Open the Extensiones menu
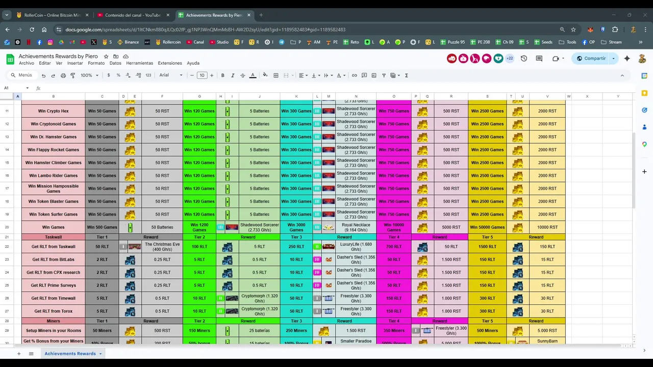This screenshot has width=653, height=367. (x=170, y=63)
